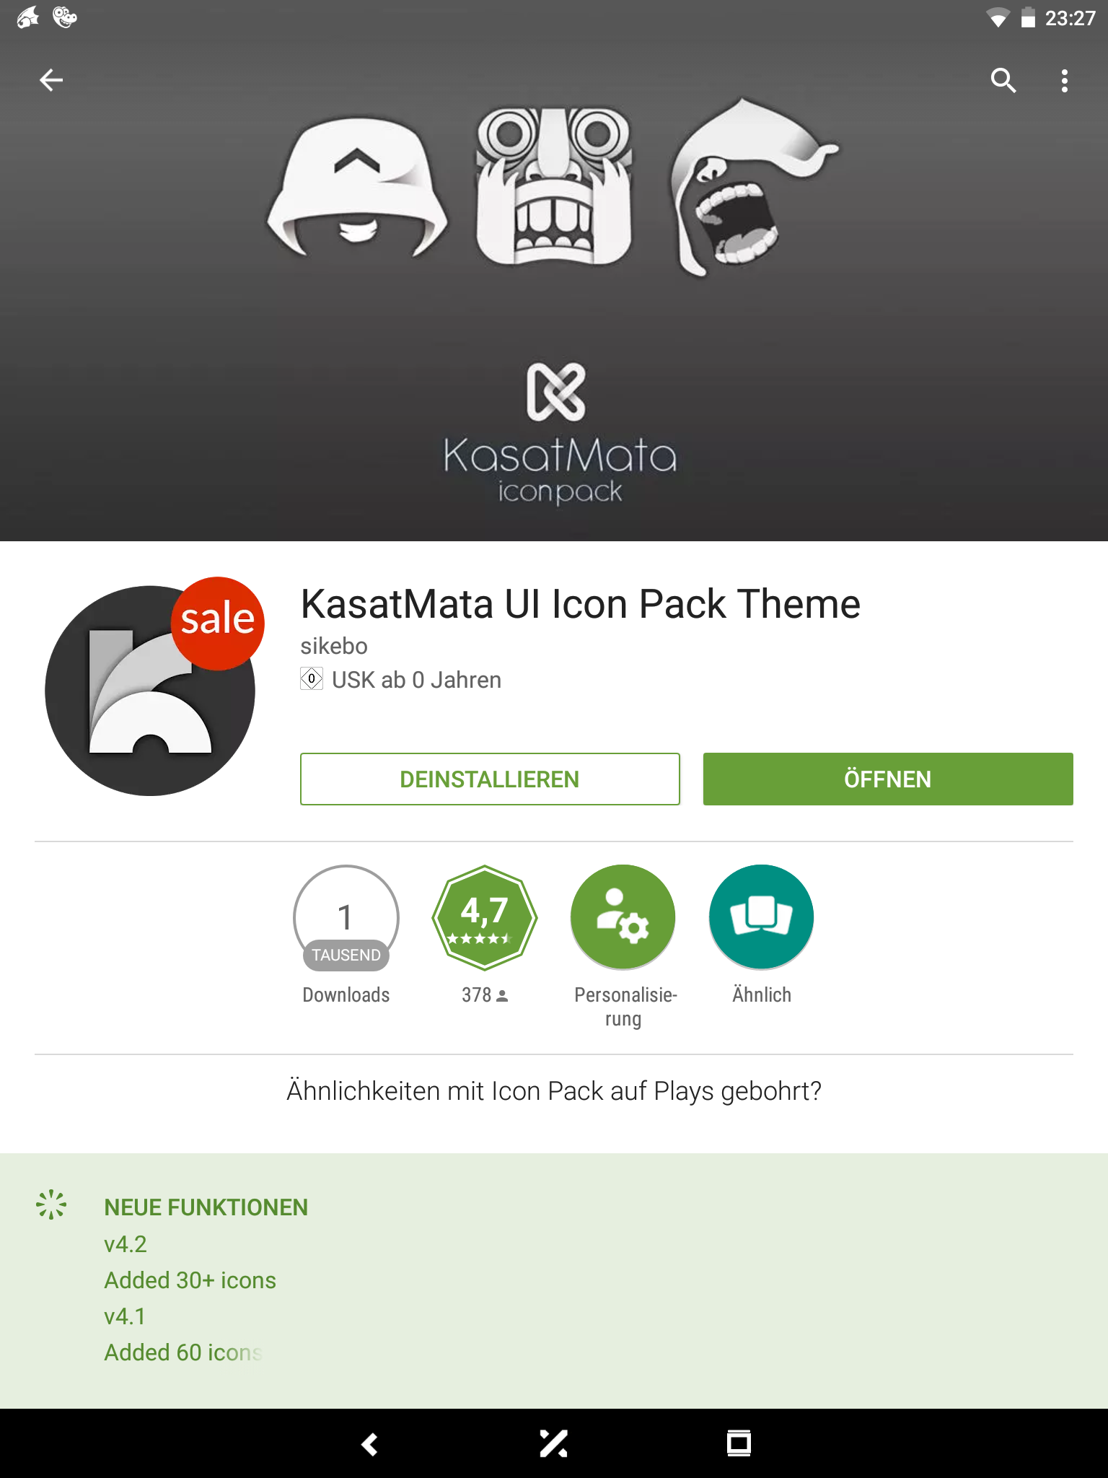Tap the back arrow in header
The image size is (1108, 1478).
click(51, 80)
